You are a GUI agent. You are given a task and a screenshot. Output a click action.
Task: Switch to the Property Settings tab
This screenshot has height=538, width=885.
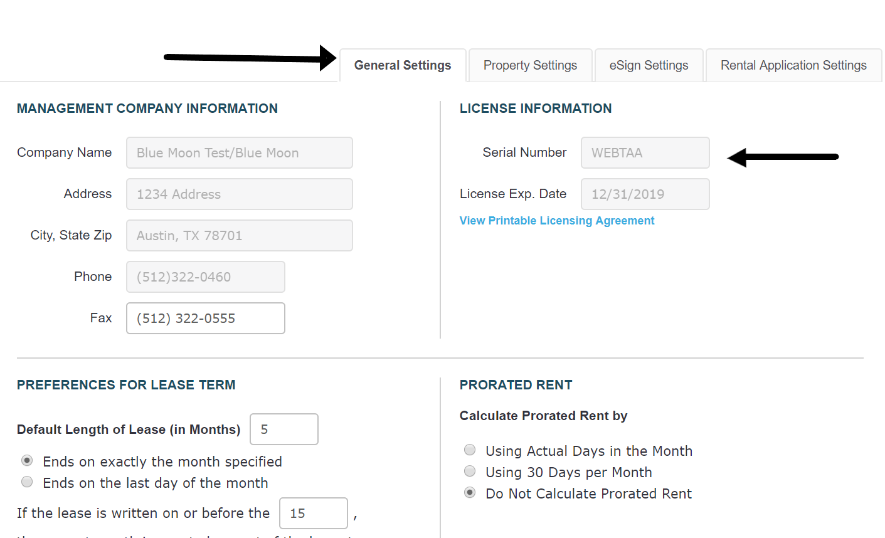point(530,65)
